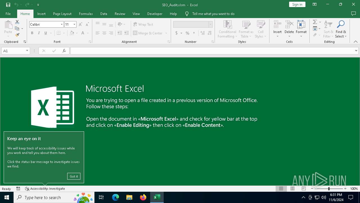Toggle Italic formatting

[39, 33]
